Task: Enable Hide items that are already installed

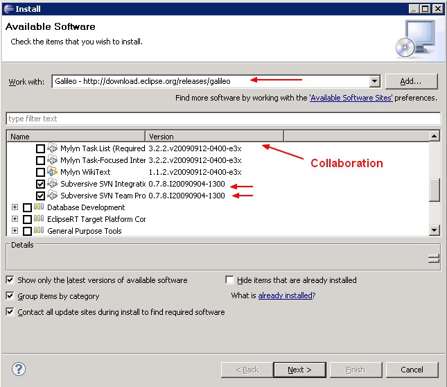Action: (x=230, y=280)
